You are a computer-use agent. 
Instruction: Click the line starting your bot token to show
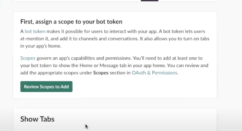(x=114, y=65)
